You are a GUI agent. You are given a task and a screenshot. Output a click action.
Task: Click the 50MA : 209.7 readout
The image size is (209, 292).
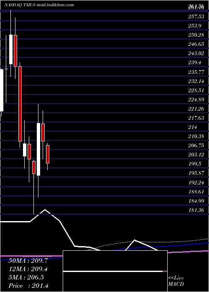coord(28,261)
